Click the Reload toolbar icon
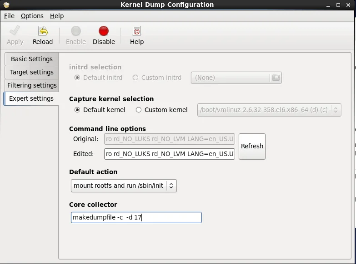Image resolution: width=356 pixels, height=264 pixels. click(43, 31)
